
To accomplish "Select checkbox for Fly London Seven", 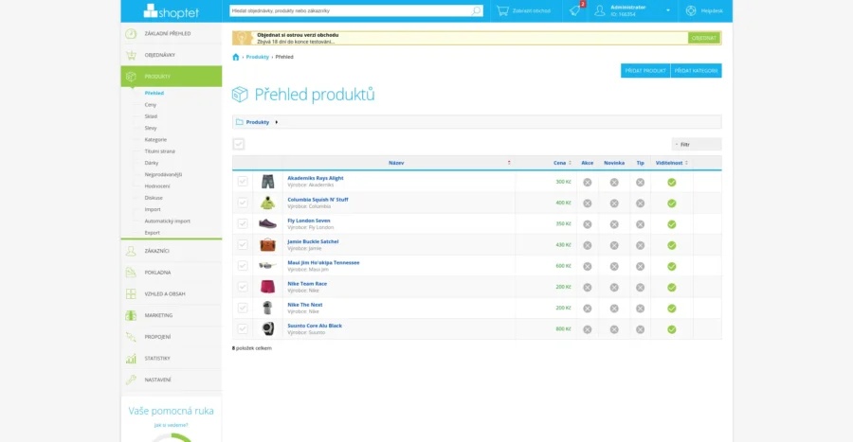I will (243, 223).
